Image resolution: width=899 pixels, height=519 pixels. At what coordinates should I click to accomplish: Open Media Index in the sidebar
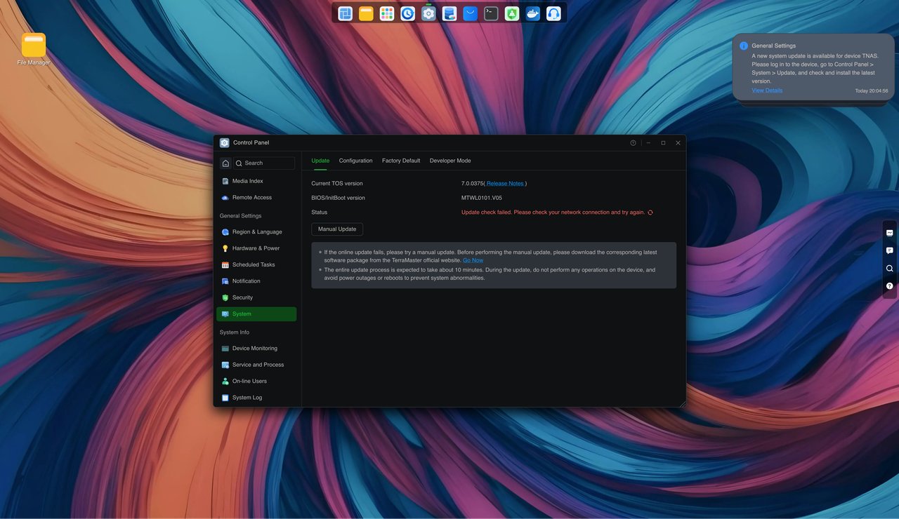coord(256,181)
